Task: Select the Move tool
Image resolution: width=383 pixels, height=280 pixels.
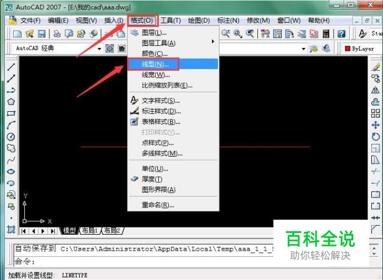Action: [376, 125]
